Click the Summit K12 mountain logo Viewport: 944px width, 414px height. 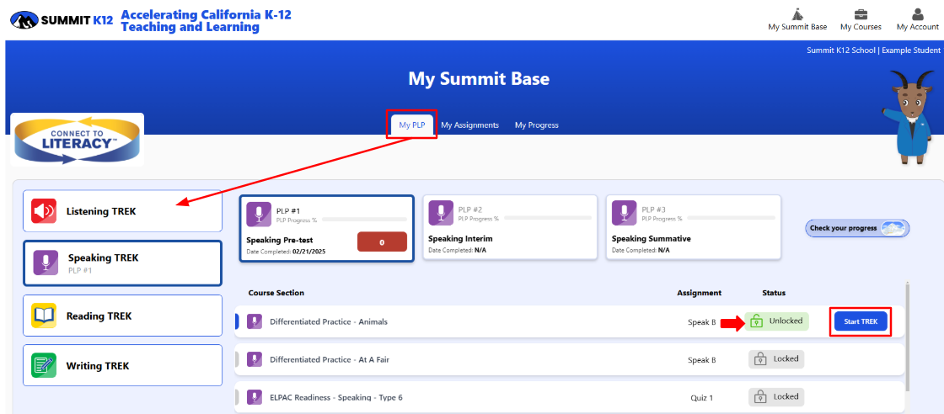coord(24,20)
